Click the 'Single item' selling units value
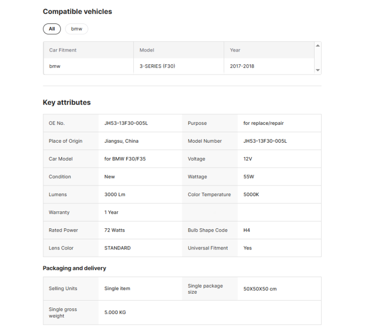 pos(117,289)
